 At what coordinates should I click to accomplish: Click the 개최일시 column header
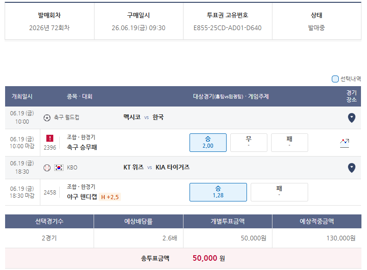coord(22,96)
